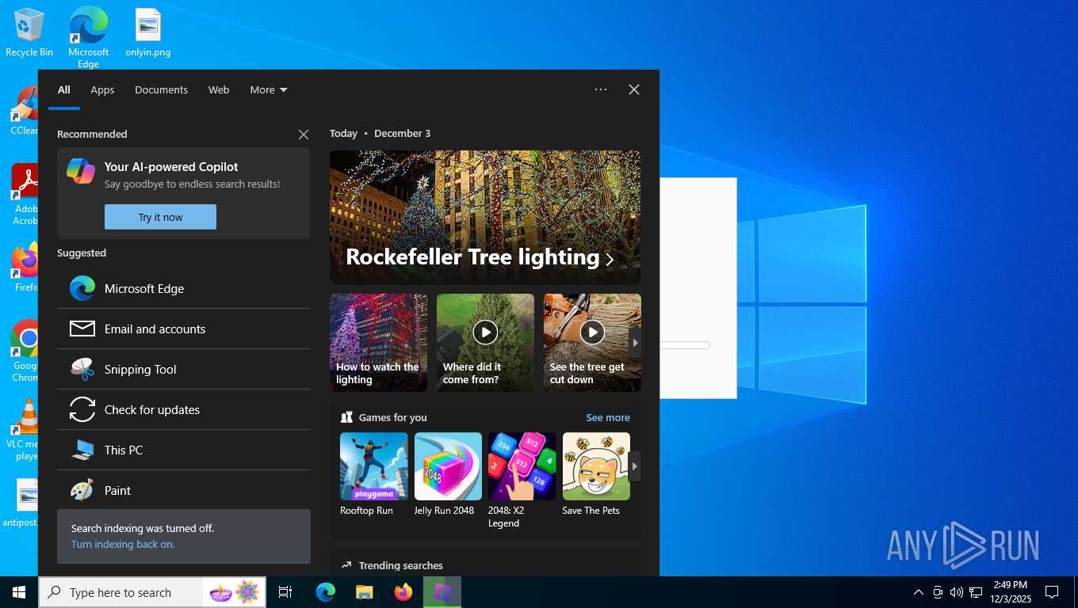This screenshot has height=608, width=1078.
Task: Open the notification center
Action: click(1052, 592)
